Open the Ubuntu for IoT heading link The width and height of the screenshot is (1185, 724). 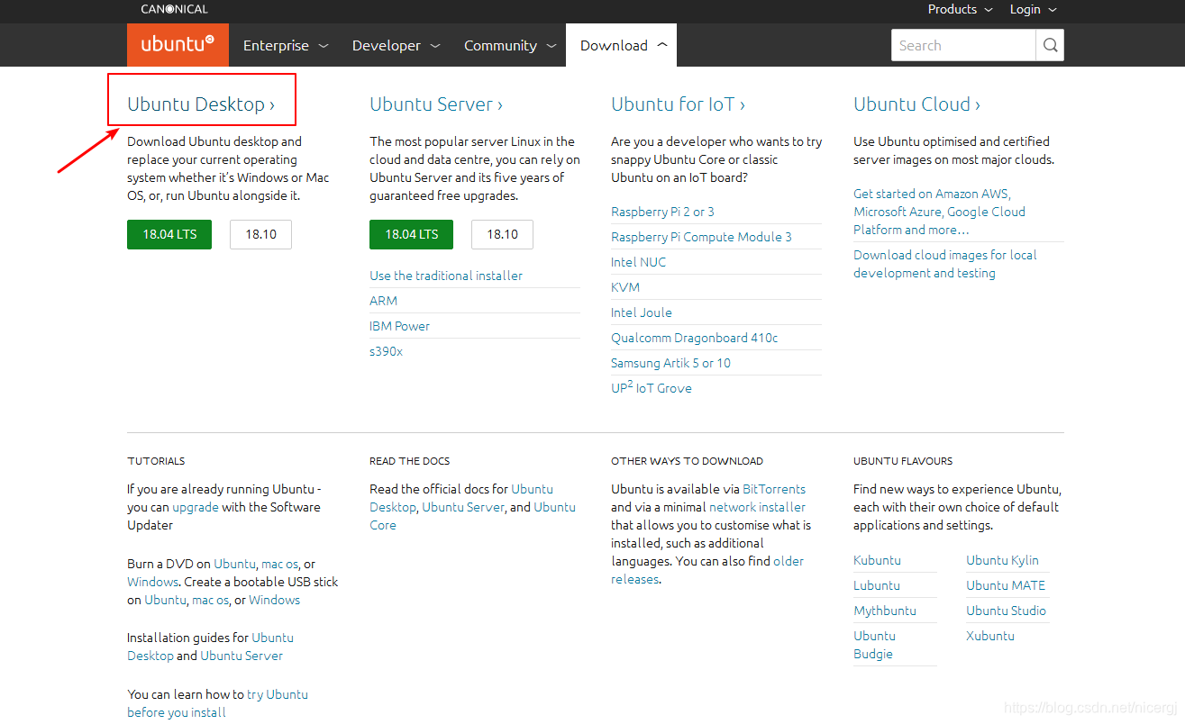(x=678, y=104)
